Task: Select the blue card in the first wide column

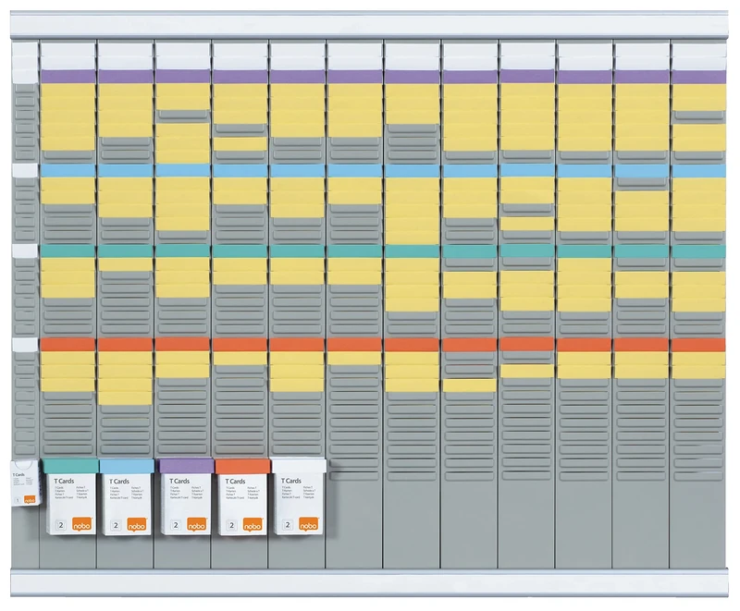Action: [x=68, y=170]
